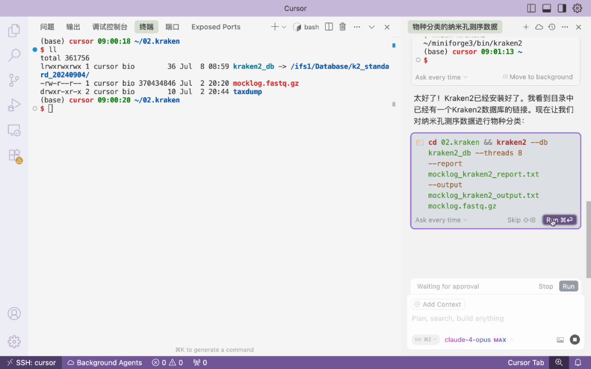
Task: Open Ask every time dropdown above Move to background
Action: coord(442,77)
